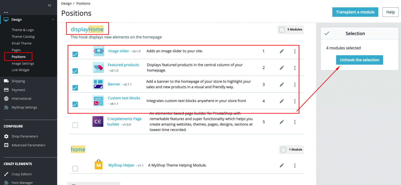Open the Shipping menu item

[18, 81]
